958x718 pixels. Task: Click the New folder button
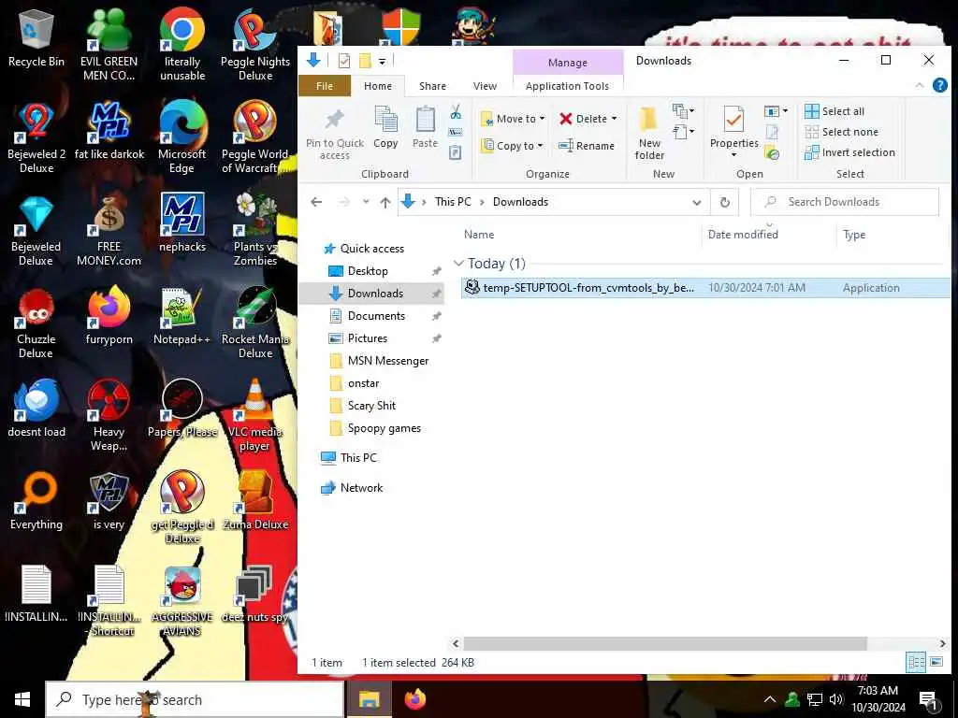pyautogui.click(x=649, y=134)
